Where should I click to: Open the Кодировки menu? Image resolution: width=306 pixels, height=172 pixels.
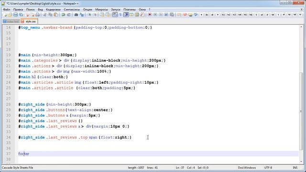click(53, 10)
